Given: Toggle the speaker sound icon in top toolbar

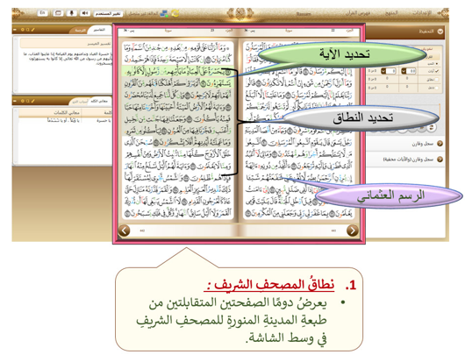Looking at the screenshot, I should [x=85, y=13].
